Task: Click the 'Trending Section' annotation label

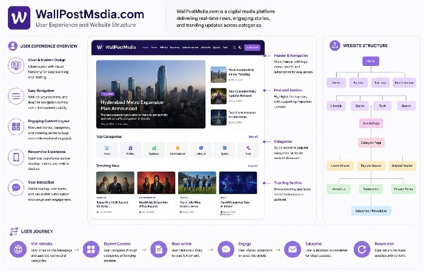Action: (288, 183)
